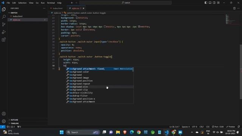Open the Help menu

pyautogui.click(x=59, y=3)
